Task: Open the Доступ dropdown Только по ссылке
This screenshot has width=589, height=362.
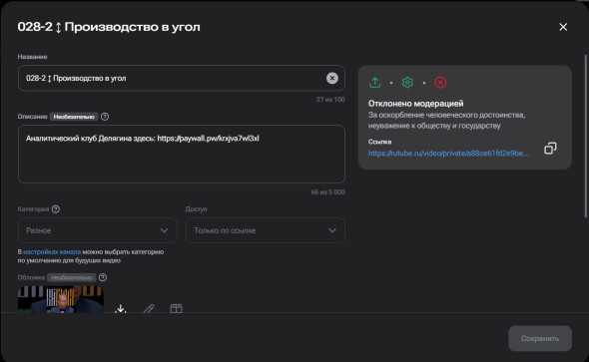Action: pyautogui.click(x=266, y=230)
